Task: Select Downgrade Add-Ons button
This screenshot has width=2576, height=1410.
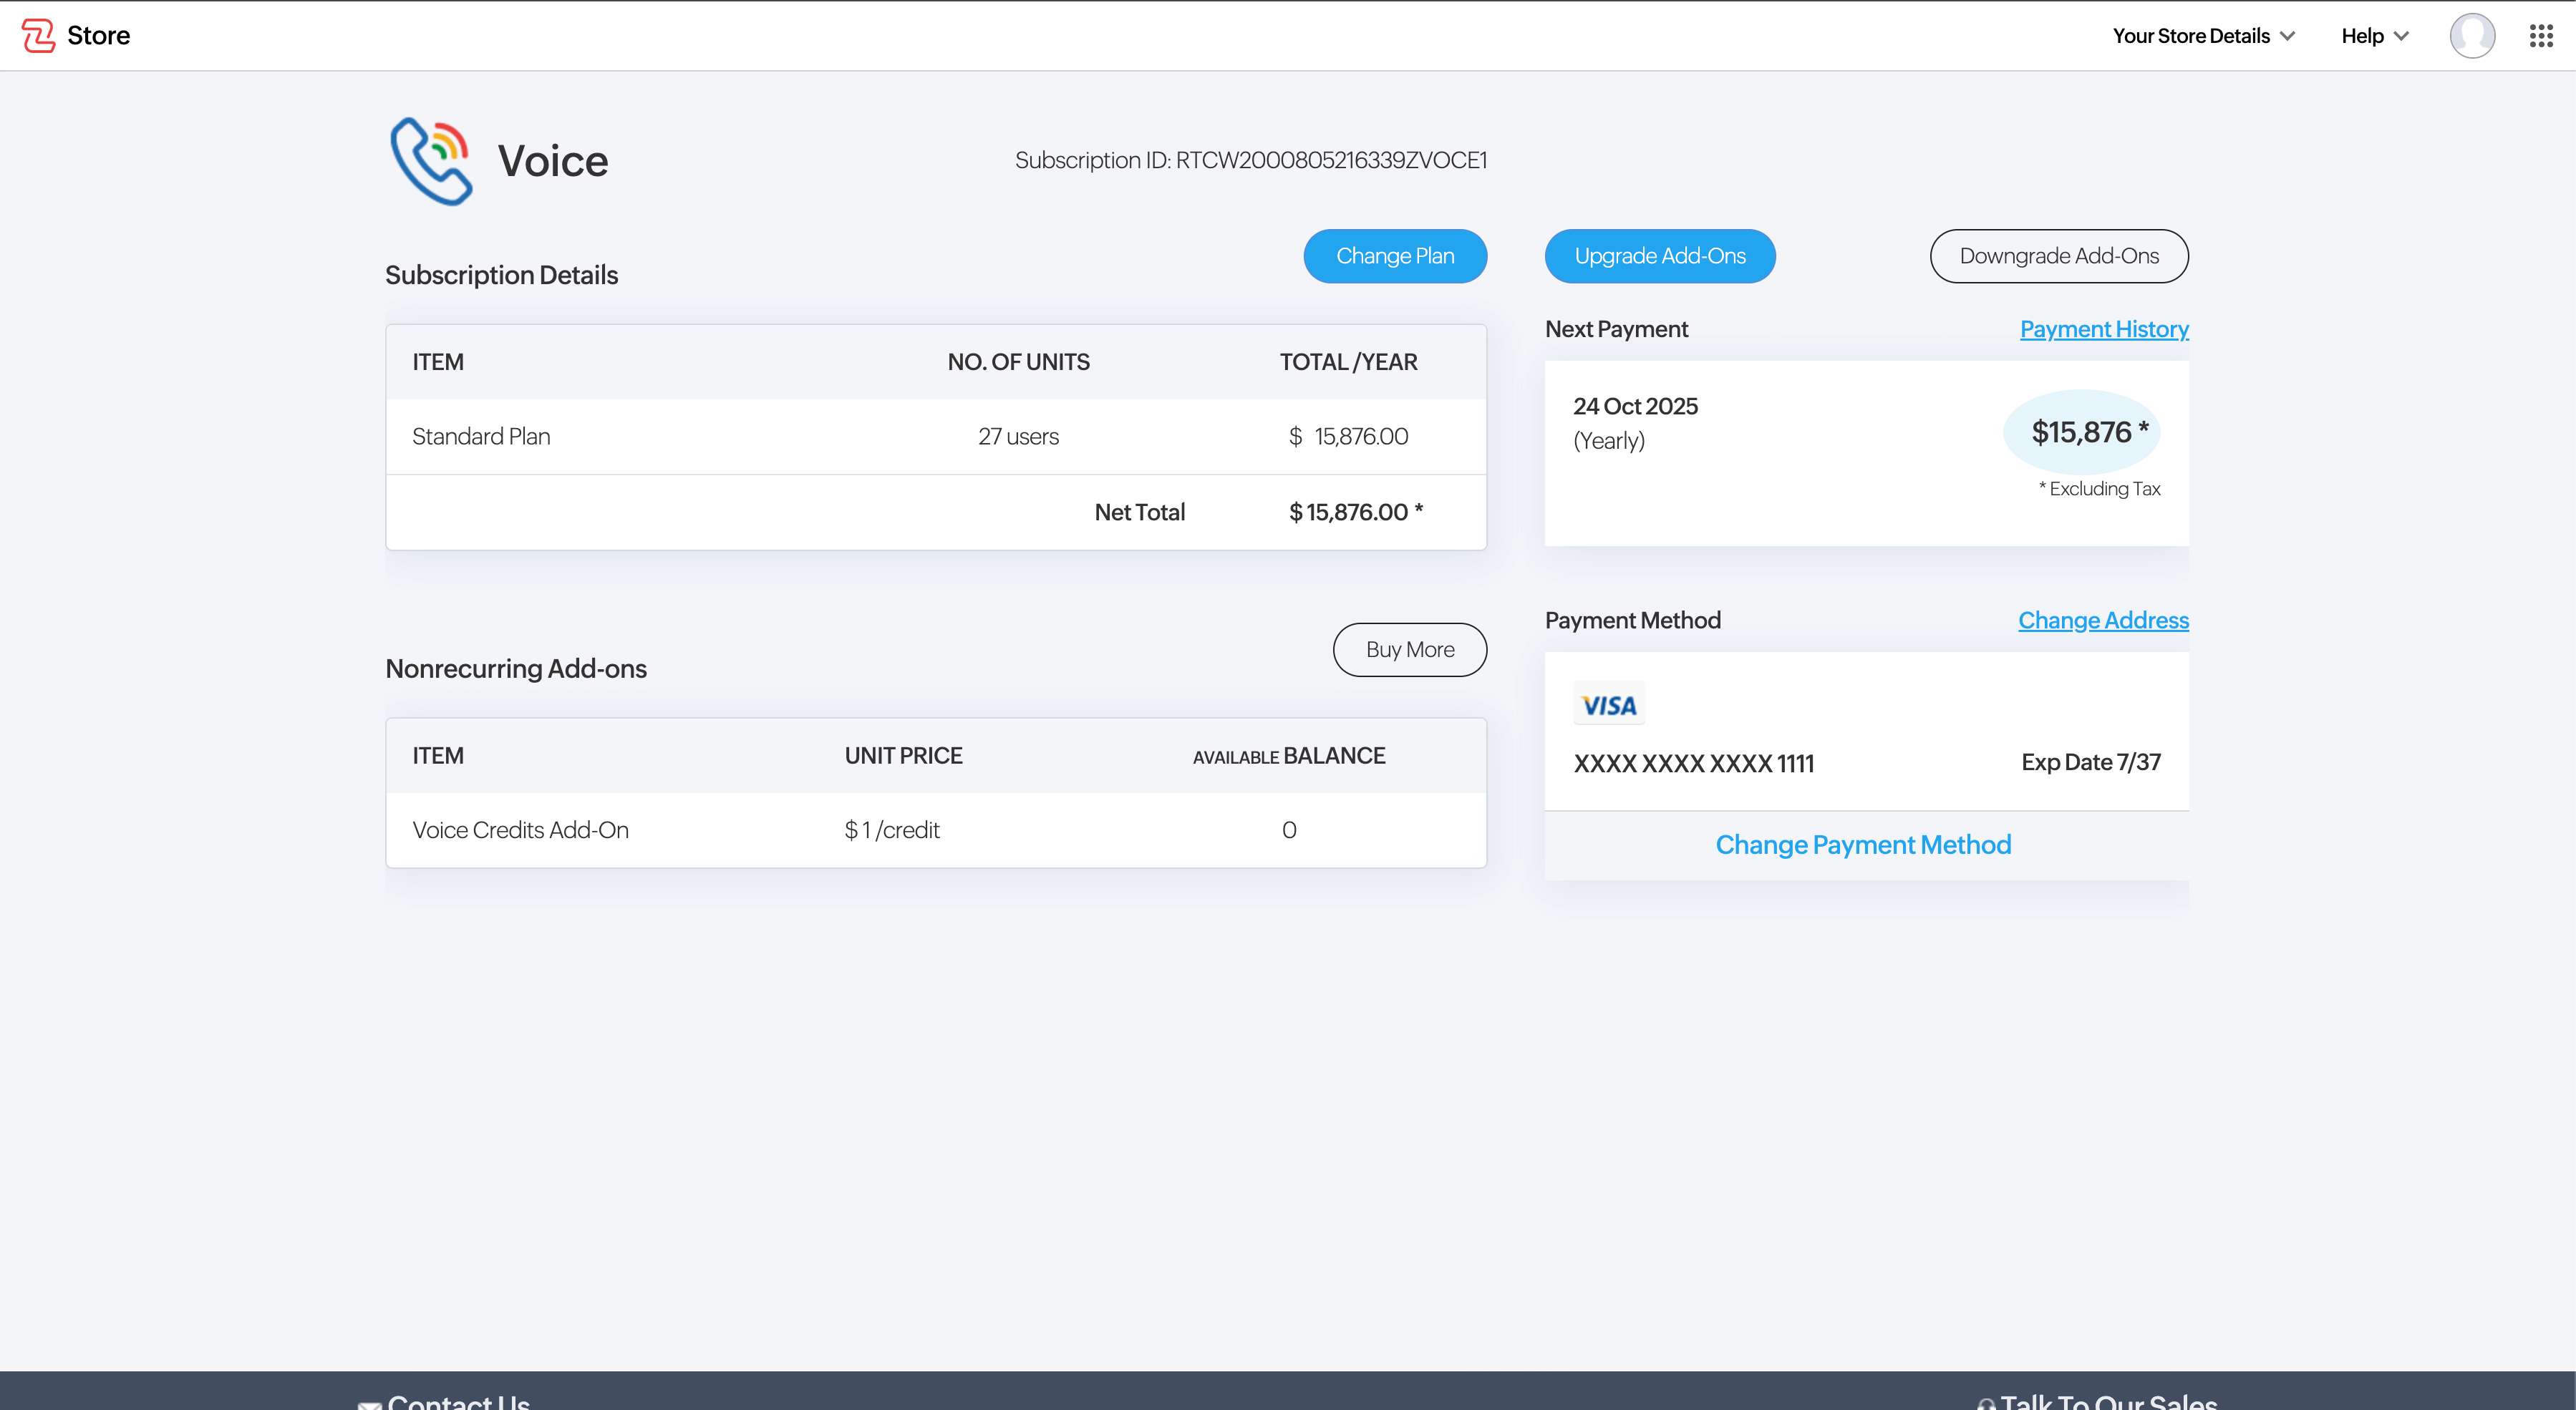Action: click(x=2058, y=256)
